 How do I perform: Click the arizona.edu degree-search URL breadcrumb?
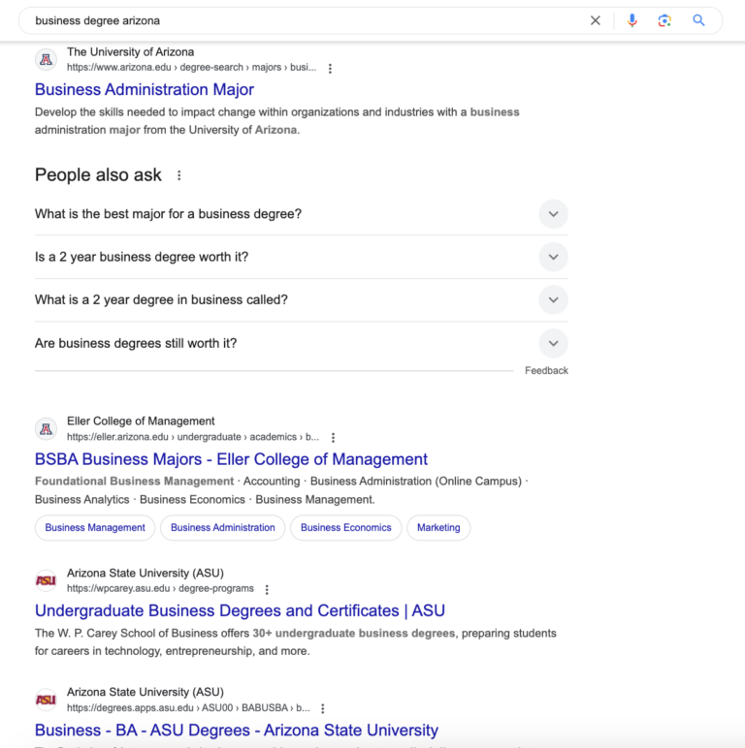pyautogui.click(x=191, y=67)
